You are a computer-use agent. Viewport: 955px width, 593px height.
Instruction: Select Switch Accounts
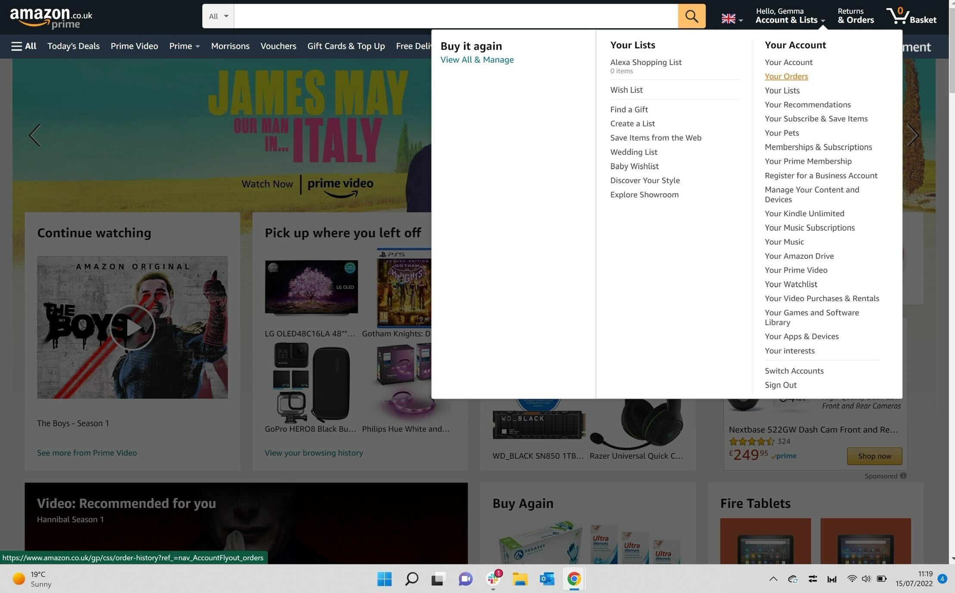pyautogui.click(x=794, y=371)
